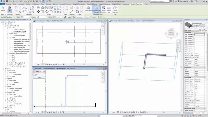The image size is (208, 117).
Task: Click the Apply button in options bar
Action: click(x=69, y=17)
